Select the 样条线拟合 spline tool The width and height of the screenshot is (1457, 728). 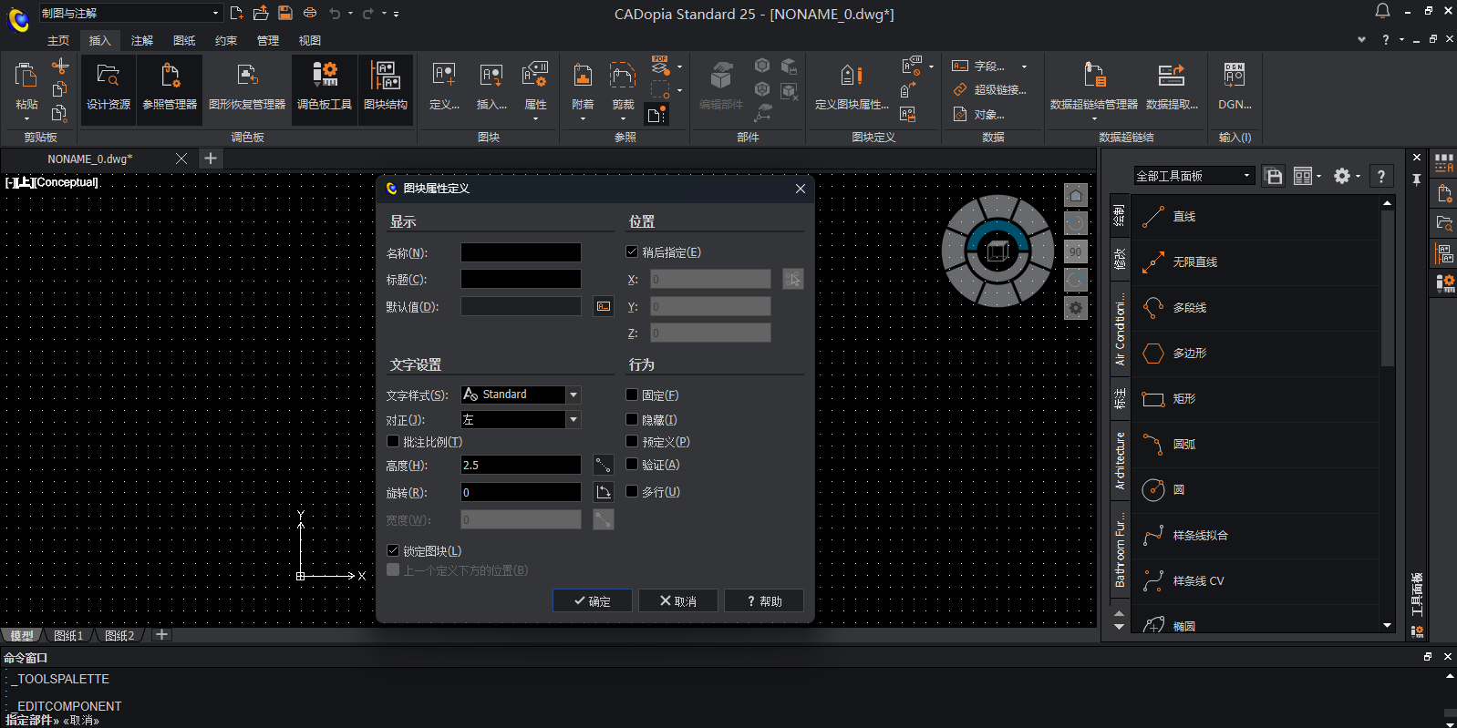click(1199, 536)
